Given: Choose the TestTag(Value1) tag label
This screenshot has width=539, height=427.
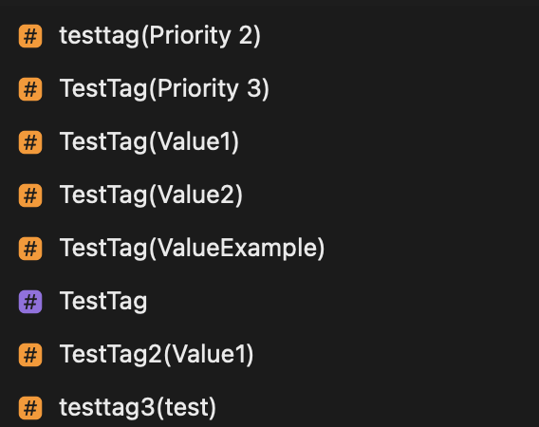Looking at the screenshot, I should point(149,142).
